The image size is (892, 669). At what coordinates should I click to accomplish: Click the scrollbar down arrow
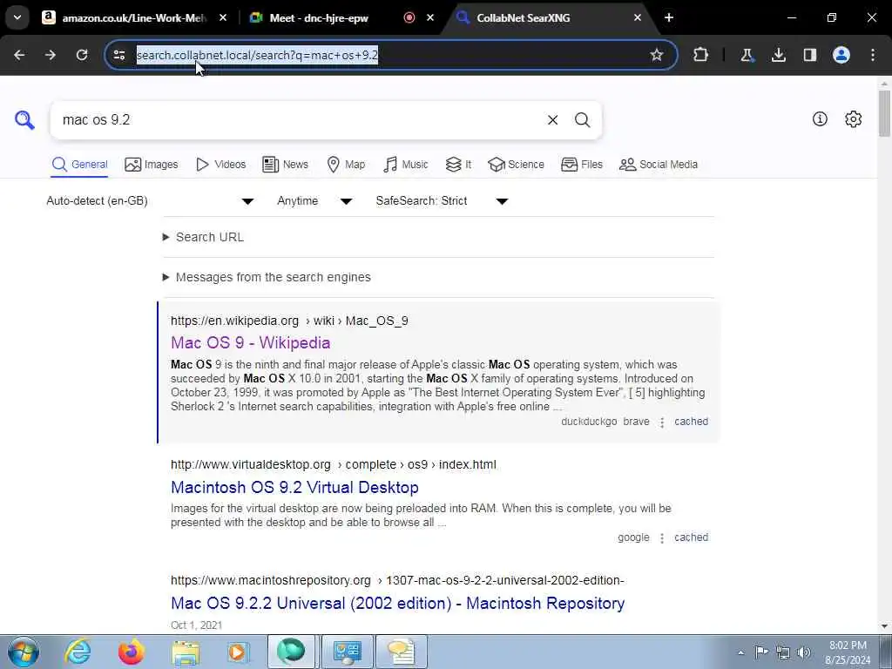[884, 626]
